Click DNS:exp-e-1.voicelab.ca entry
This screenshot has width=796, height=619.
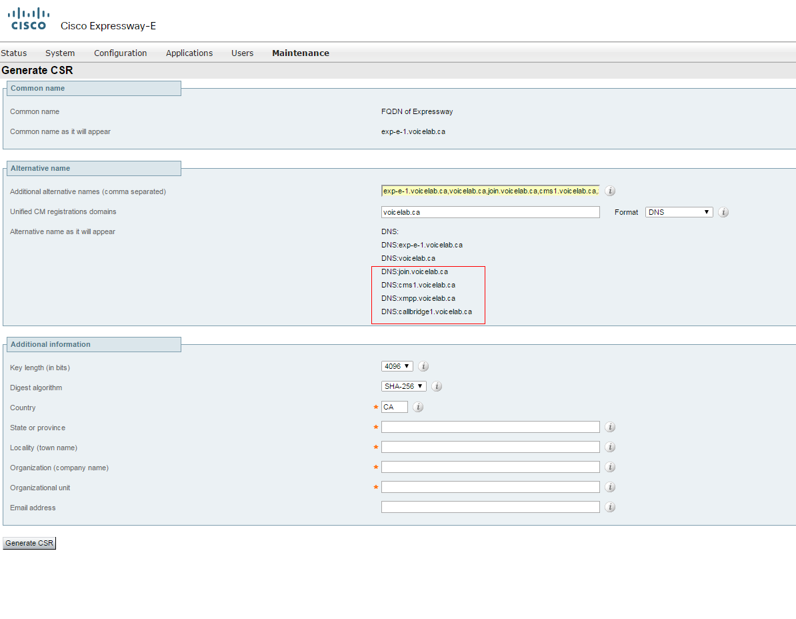pyautogui.click(x=422, y=245)
